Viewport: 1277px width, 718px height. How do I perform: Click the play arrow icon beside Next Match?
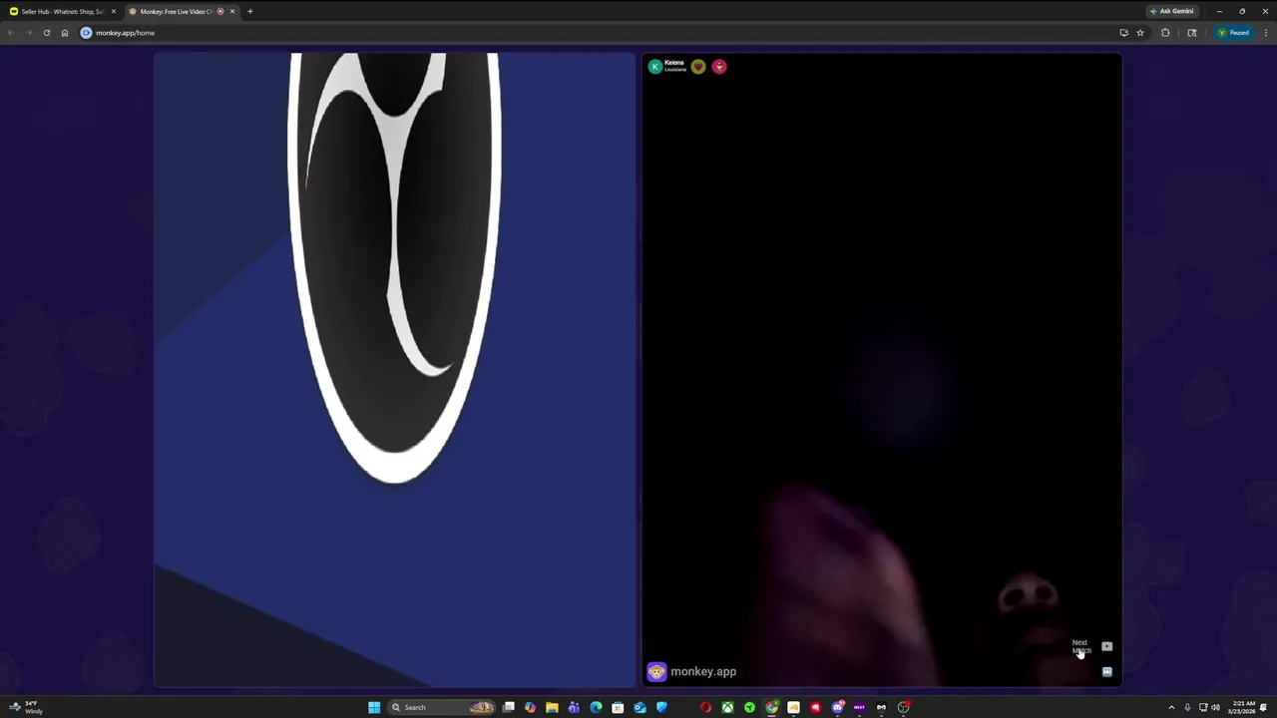click(1107, 646)
